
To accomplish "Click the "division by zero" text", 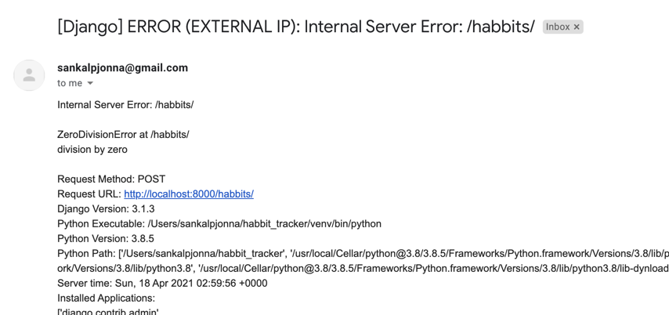I will click(x=92, y=149).
